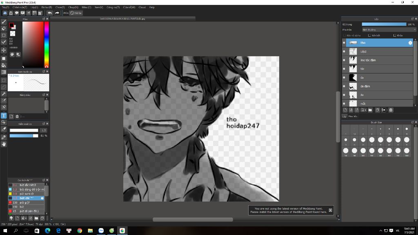Screen dimensions: 418x235
Task: Toggle visibility of layer tóc
Action: click(x=344, y=69)
